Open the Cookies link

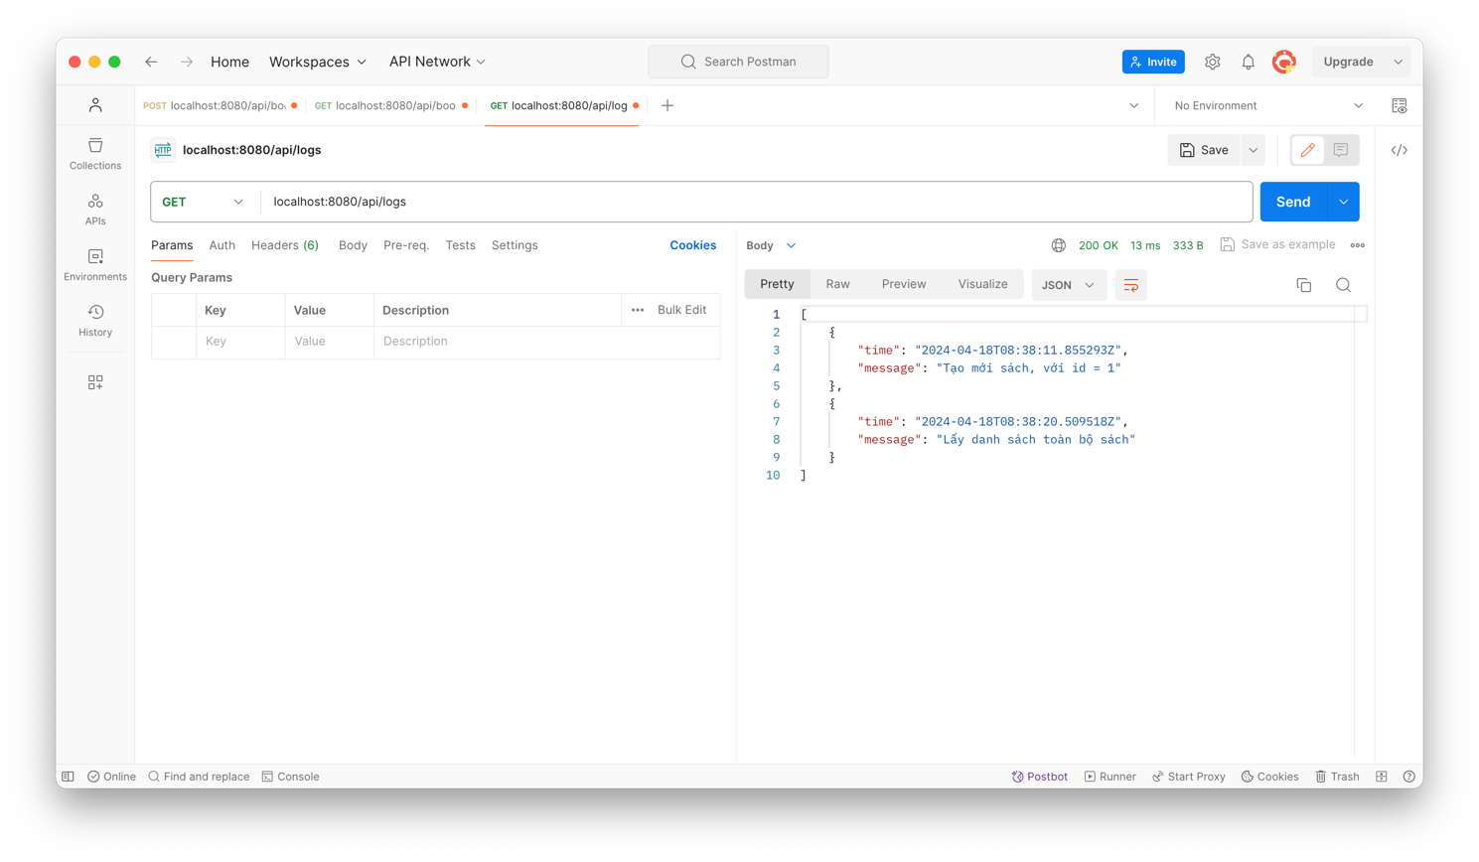[x=692, y=245]
